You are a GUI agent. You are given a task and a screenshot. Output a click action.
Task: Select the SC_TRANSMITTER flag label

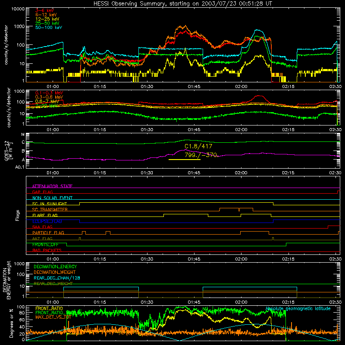[x=50, y=210]
